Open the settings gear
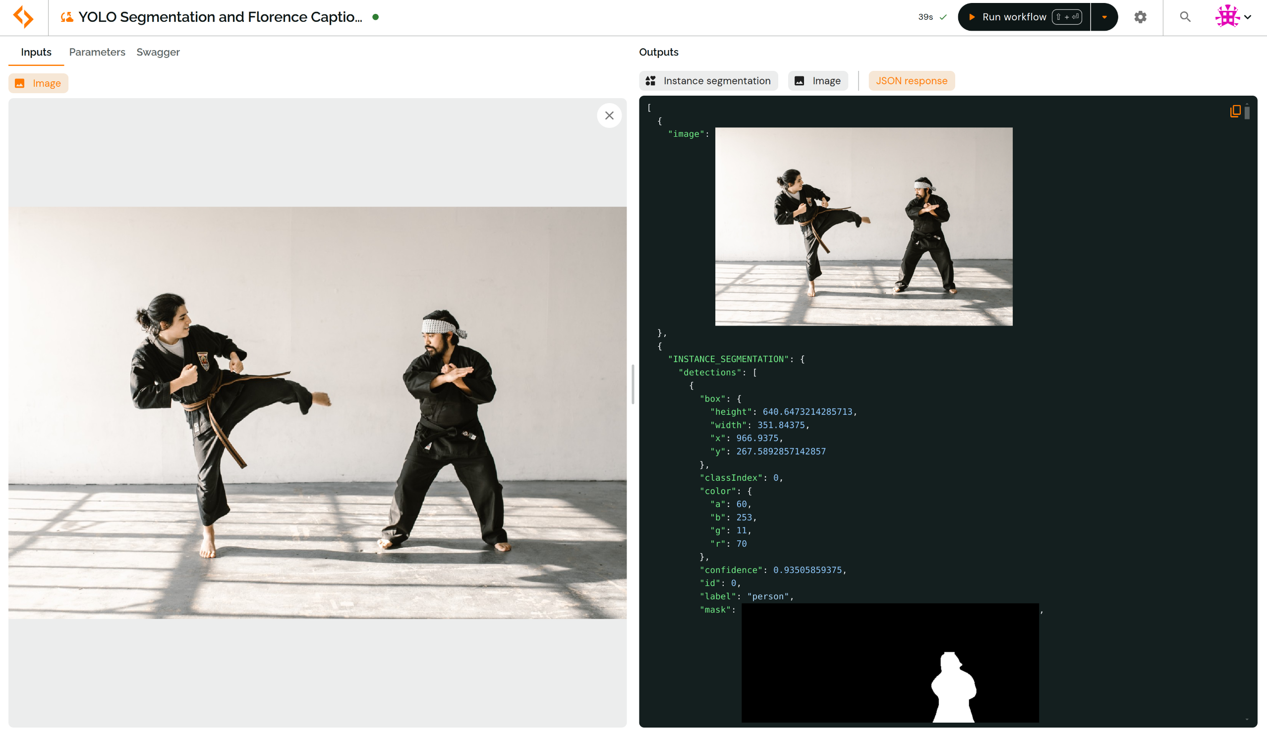The width and height of the screenshot is (1267, 736). (x=1140, y=17)
